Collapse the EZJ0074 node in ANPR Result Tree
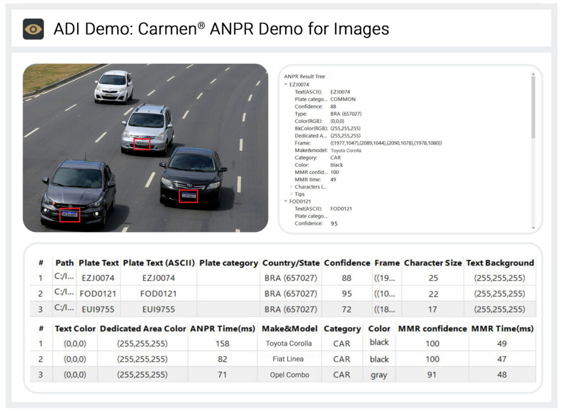 (x=285, y=84)
